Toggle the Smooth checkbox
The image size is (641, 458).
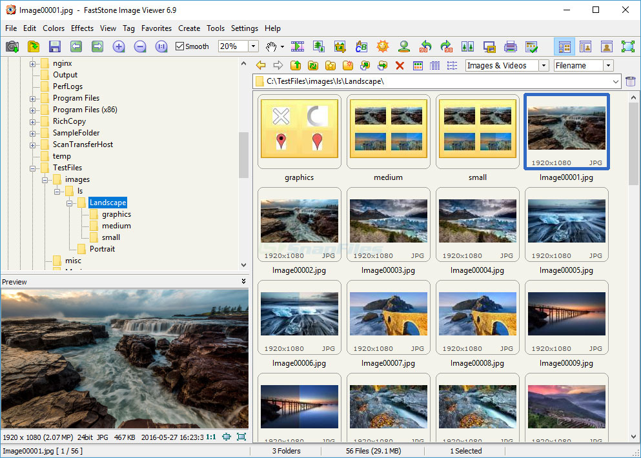180,46
